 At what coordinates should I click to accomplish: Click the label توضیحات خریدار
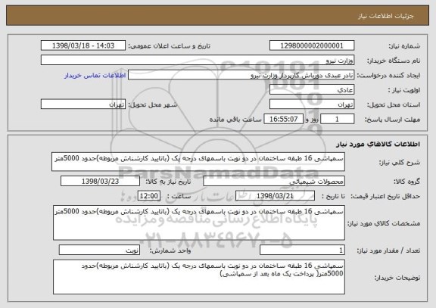(x=397, y=278)
